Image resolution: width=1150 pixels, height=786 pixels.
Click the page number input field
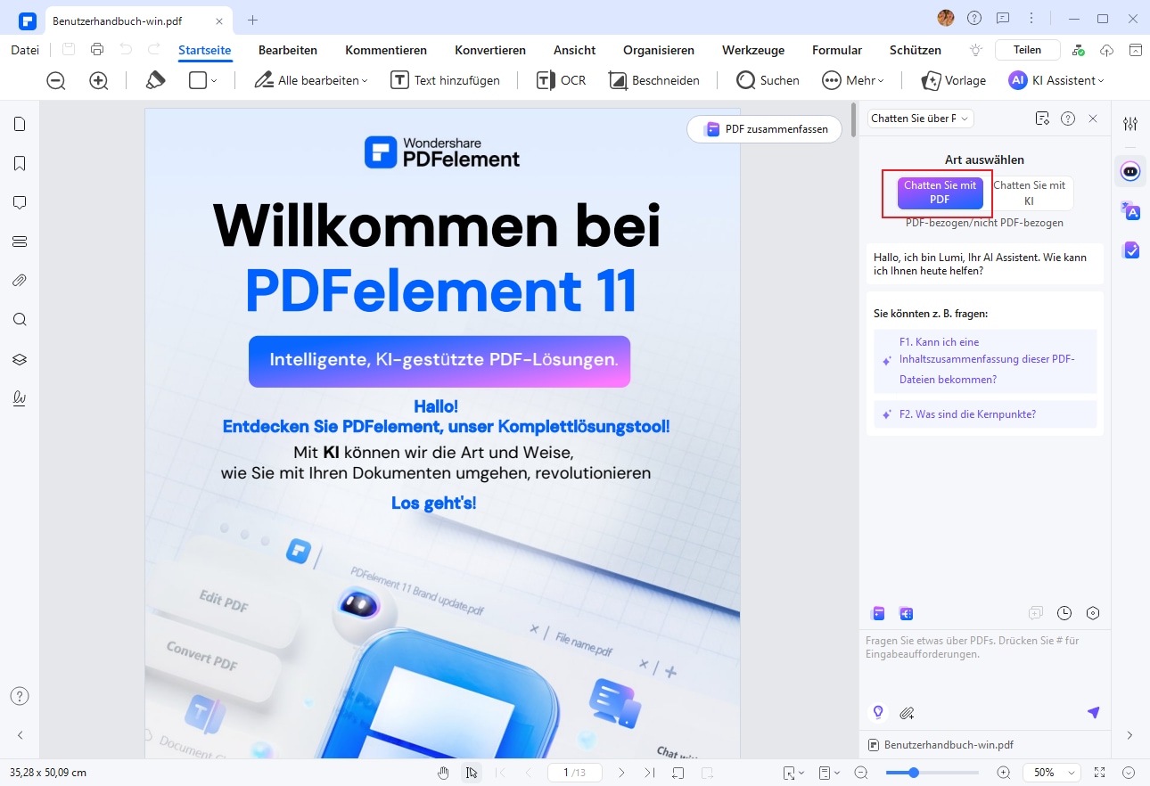575,773
